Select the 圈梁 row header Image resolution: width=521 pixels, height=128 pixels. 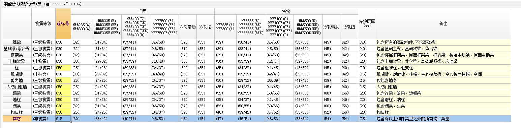coord(17,106)
